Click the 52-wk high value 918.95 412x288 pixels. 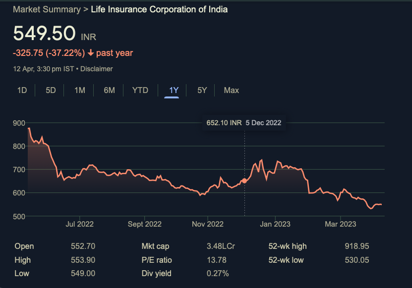pos(357,246)
